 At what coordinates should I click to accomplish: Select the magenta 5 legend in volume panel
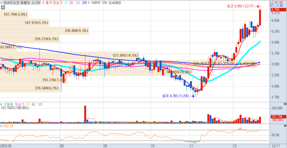coord(23,104)
